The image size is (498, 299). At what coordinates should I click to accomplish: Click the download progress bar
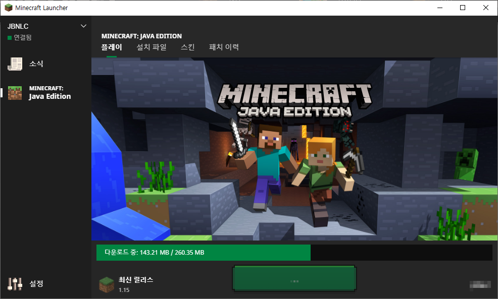click(x=294, y=253)
